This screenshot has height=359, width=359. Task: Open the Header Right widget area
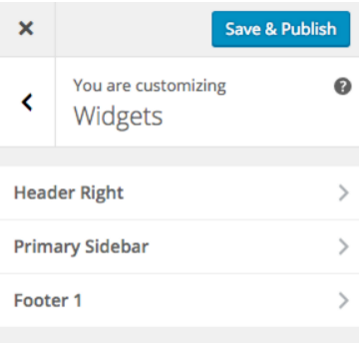tap(179, 192)
